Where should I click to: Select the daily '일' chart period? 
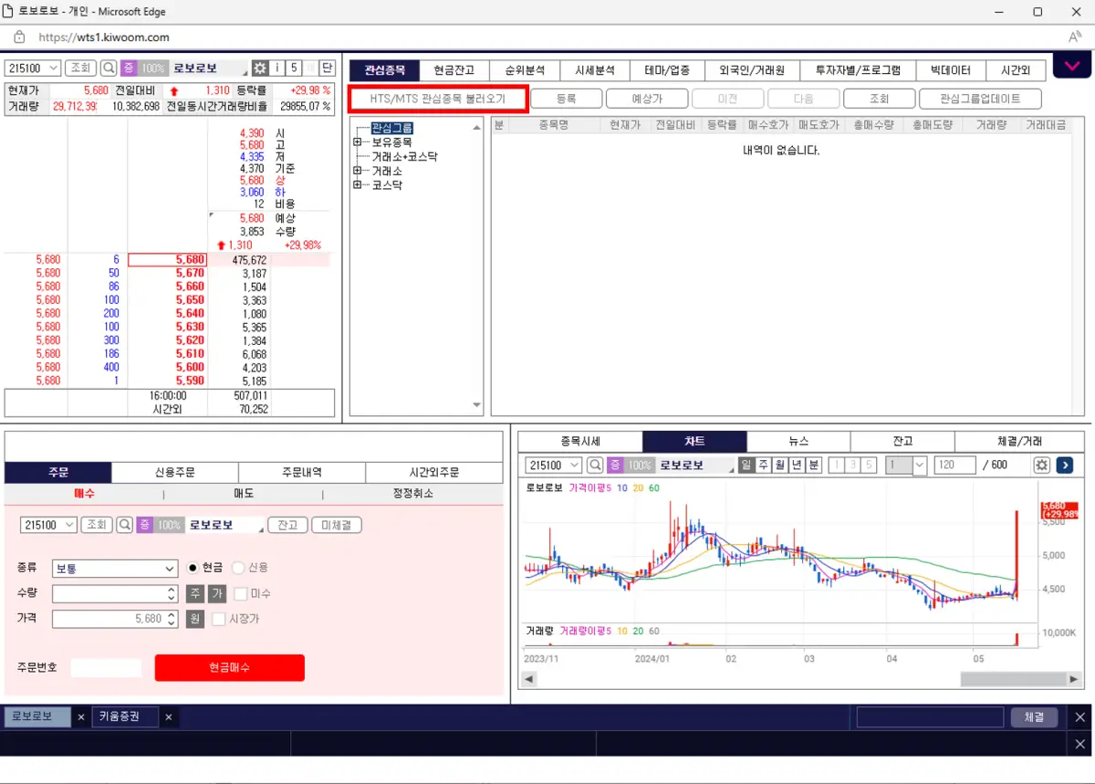coord(746,465)
